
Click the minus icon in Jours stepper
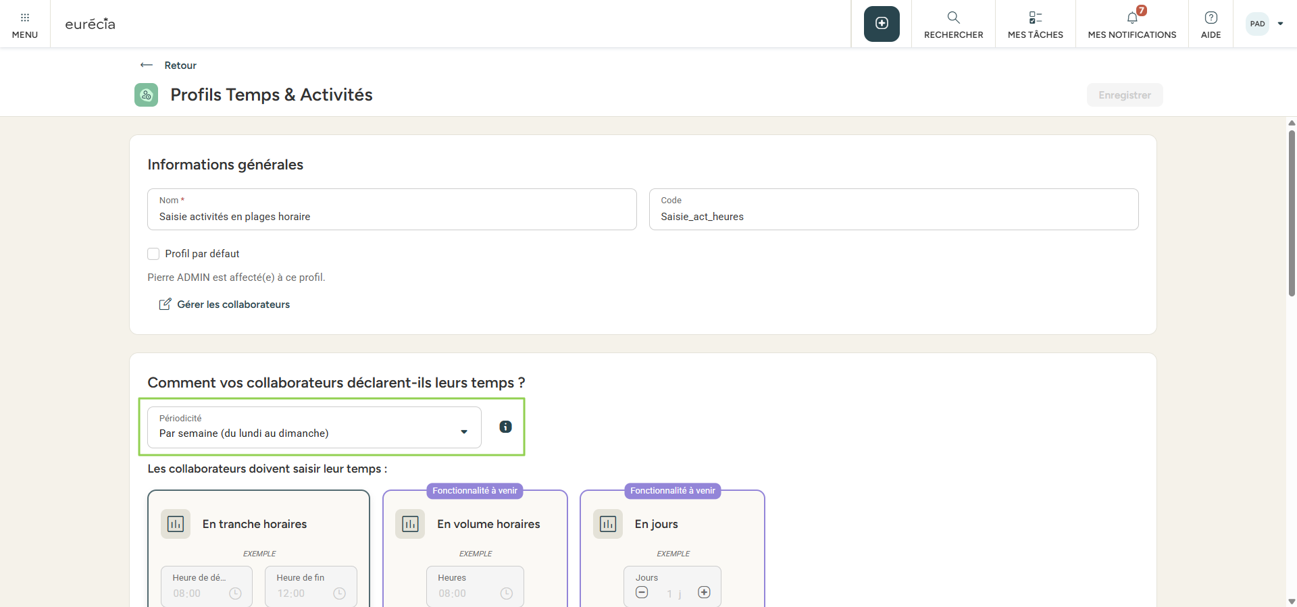642,592
